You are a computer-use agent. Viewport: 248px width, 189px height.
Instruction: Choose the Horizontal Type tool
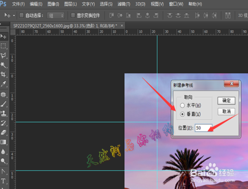(x=3, y=181)
